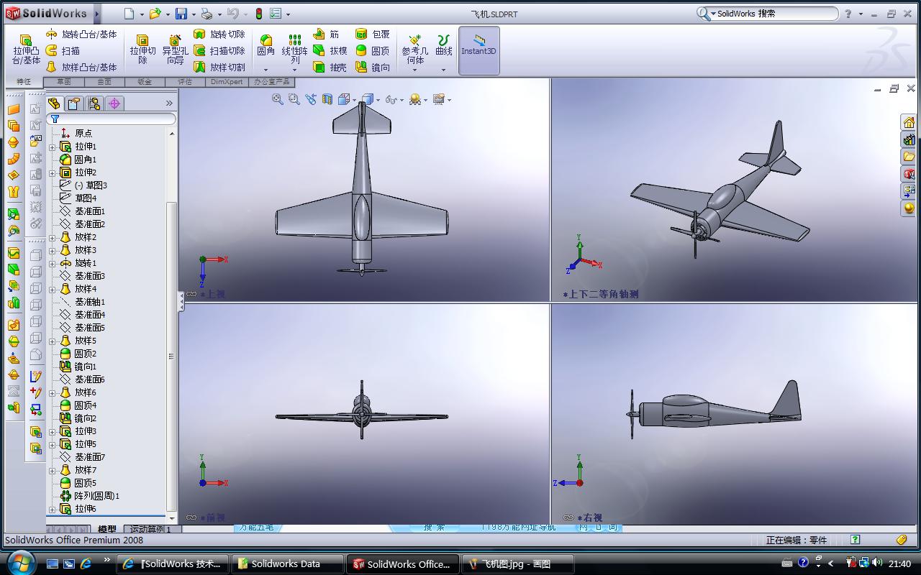This screenshot has width=921, height=575.
Task: Expand the 拉伸1 feature node
Action: [52, 147]
